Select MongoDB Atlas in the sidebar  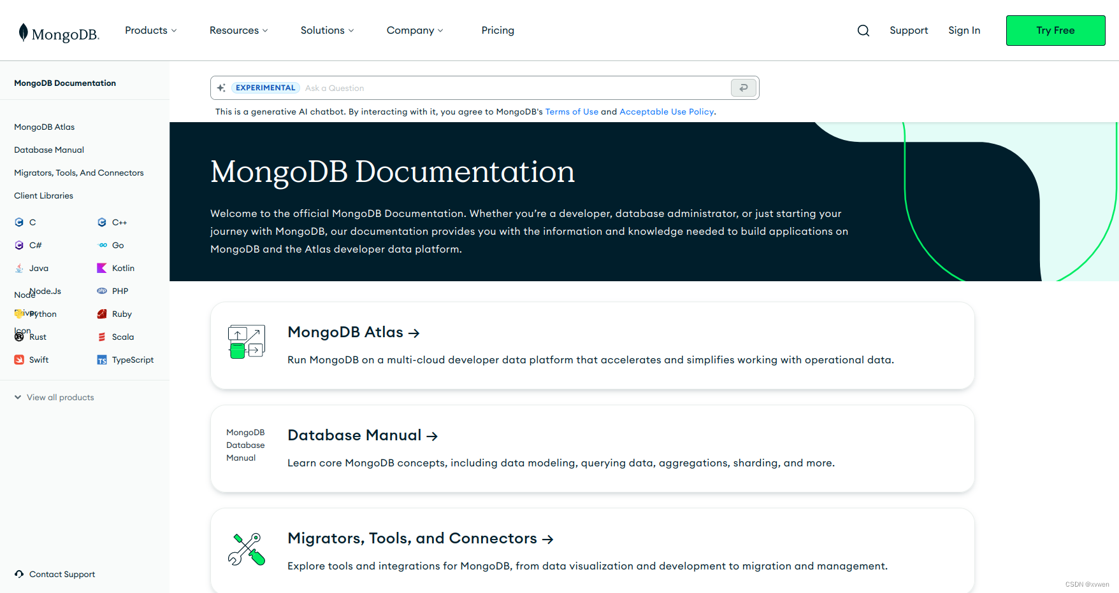tap(45, 127)
